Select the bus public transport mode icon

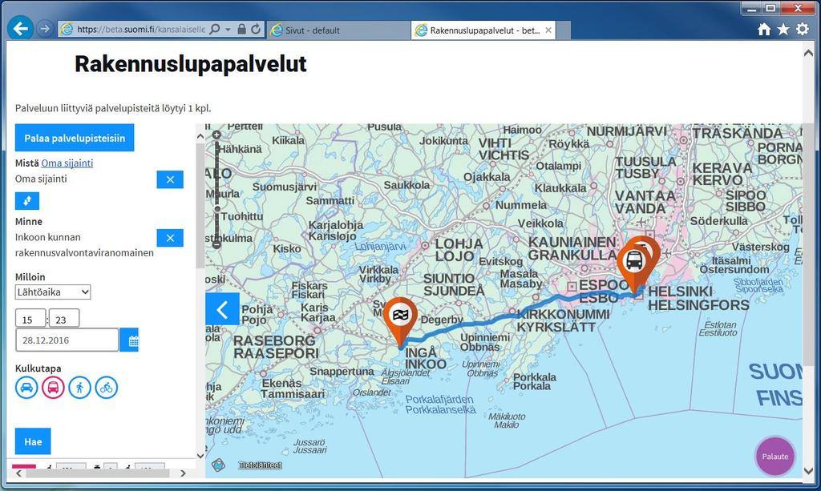pos(53,388)
